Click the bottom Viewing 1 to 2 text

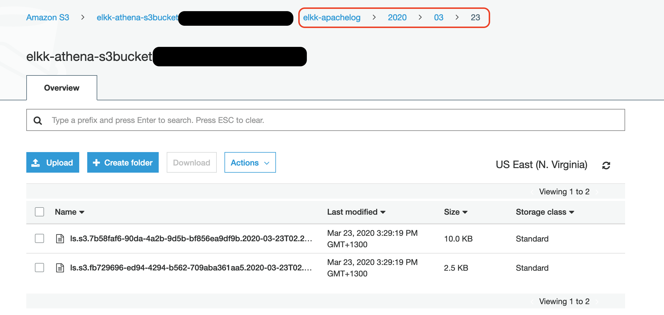pyautogui.click(x=564, y=301)
